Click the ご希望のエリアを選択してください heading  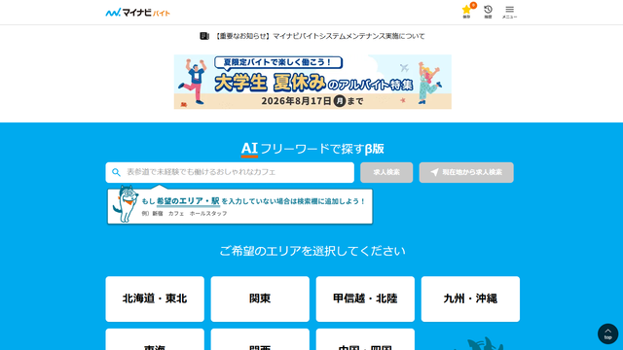pyautogui.click(x=312, y=251)
